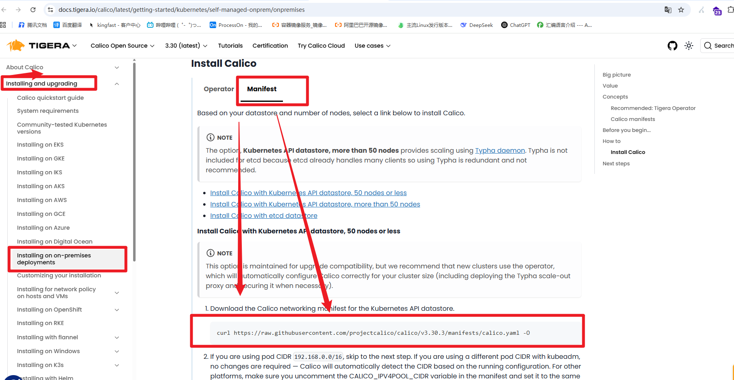Open link for Kubernetes datastore, more than 50 nodes
Viewport: 734px width, 380px height.
click(315, 204)
